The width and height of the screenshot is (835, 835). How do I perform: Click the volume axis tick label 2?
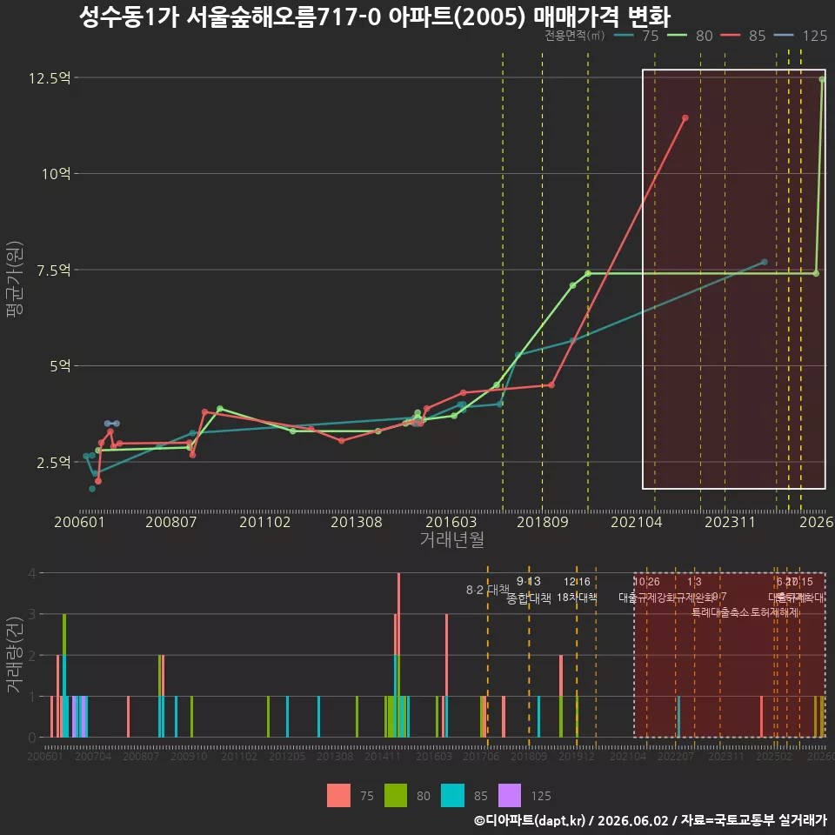(x=32, y=656)
